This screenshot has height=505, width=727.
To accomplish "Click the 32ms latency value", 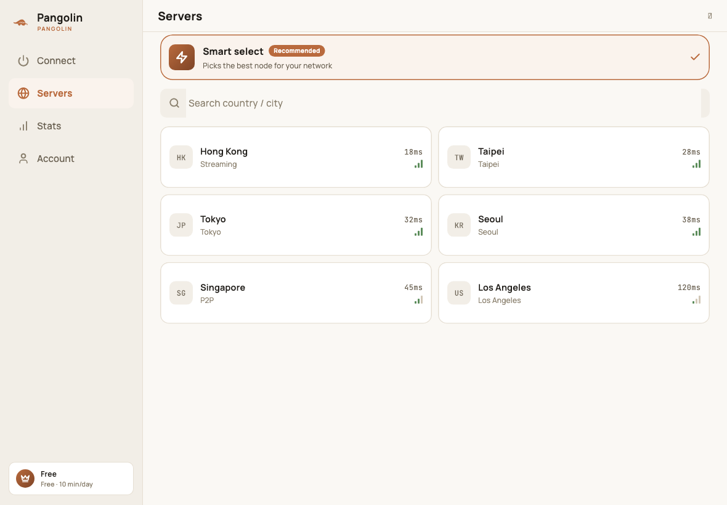I will [x=413, y=220].
